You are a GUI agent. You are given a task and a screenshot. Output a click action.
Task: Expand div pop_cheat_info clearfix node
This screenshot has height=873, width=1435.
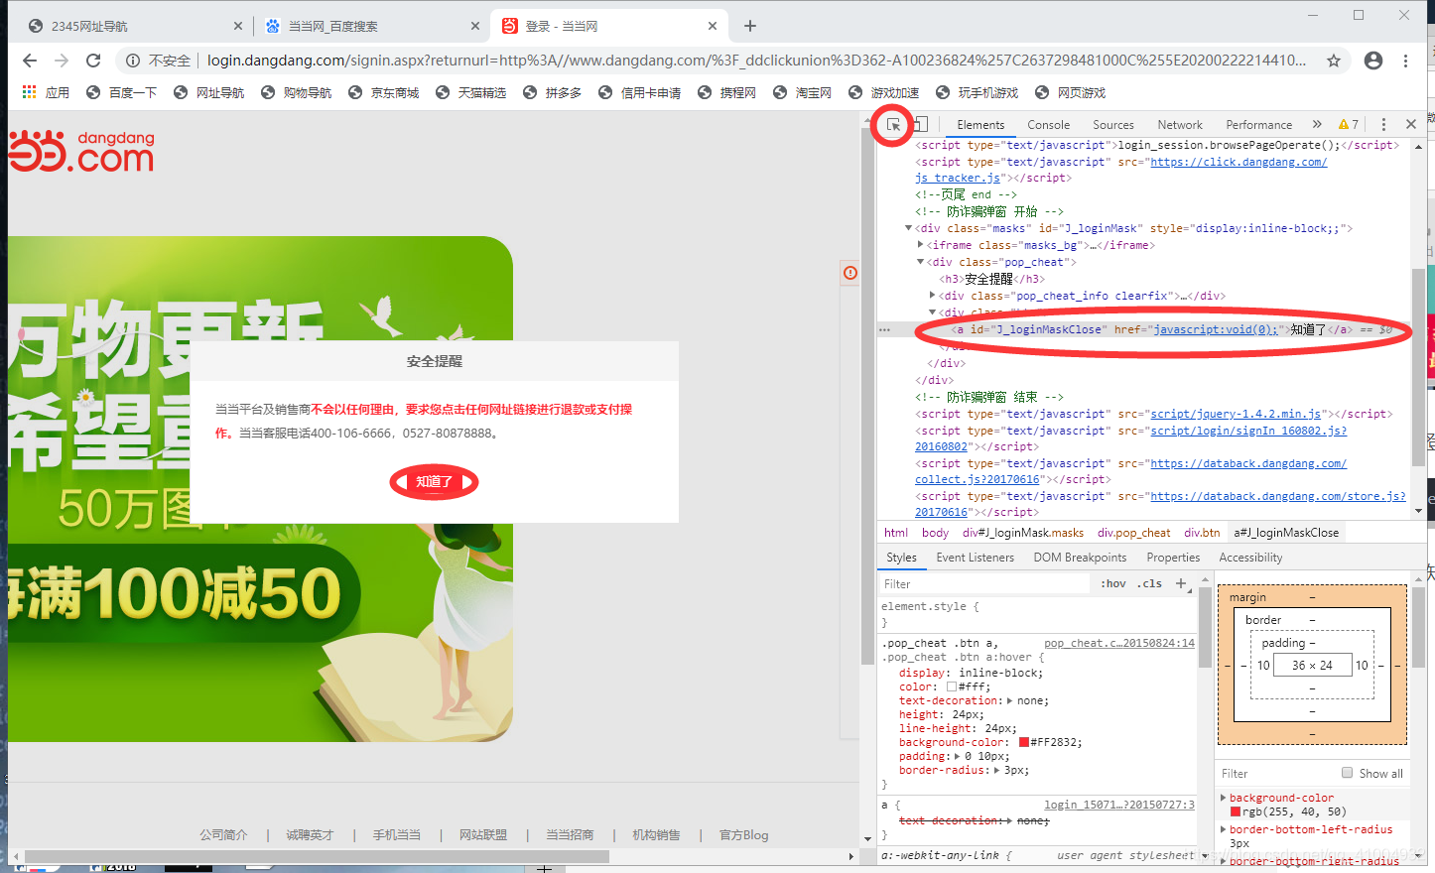tap(932, 296)
